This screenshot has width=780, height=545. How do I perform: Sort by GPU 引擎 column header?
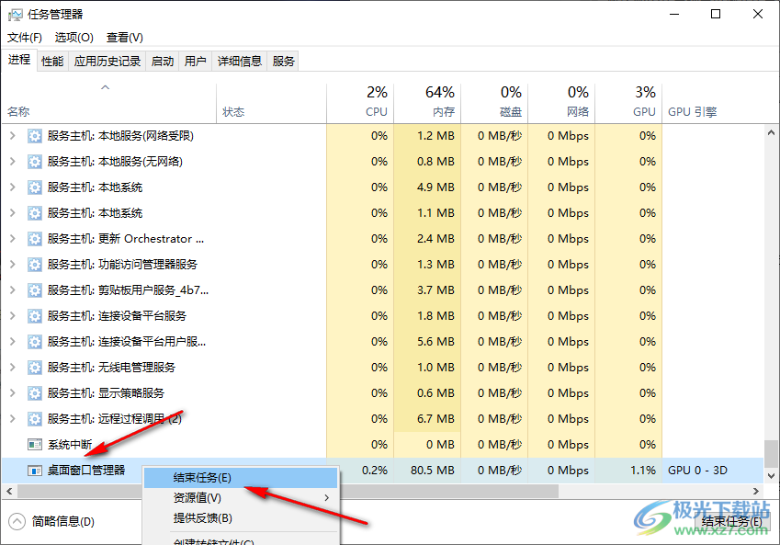pos(713,103)
